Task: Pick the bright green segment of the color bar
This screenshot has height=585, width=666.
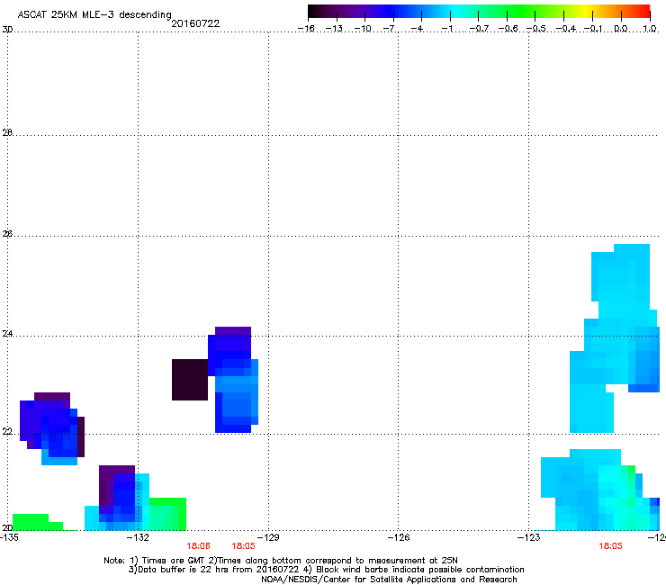Action: click(520, 12)
